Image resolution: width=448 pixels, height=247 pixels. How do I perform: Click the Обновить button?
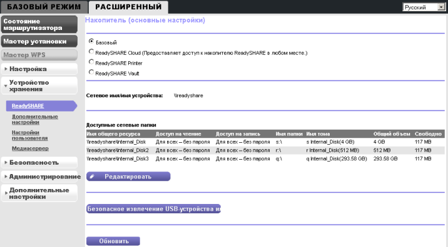[x=113, y=241]
